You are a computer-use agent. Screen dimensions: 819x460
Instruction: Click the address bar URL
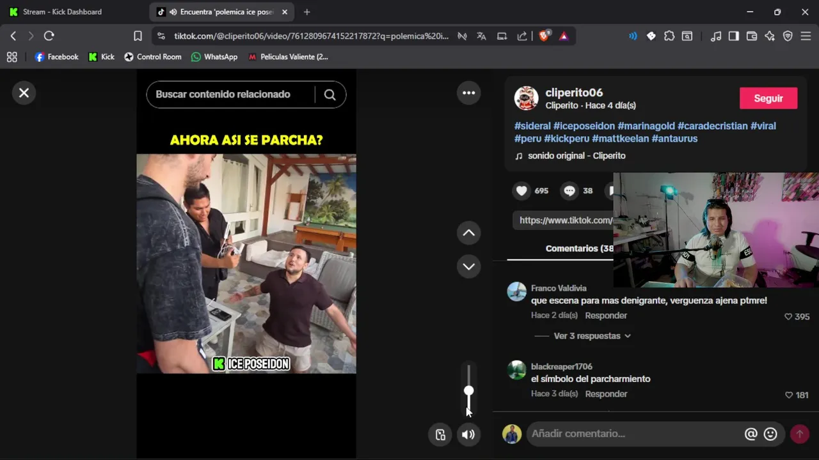click(x=311, y=36)
